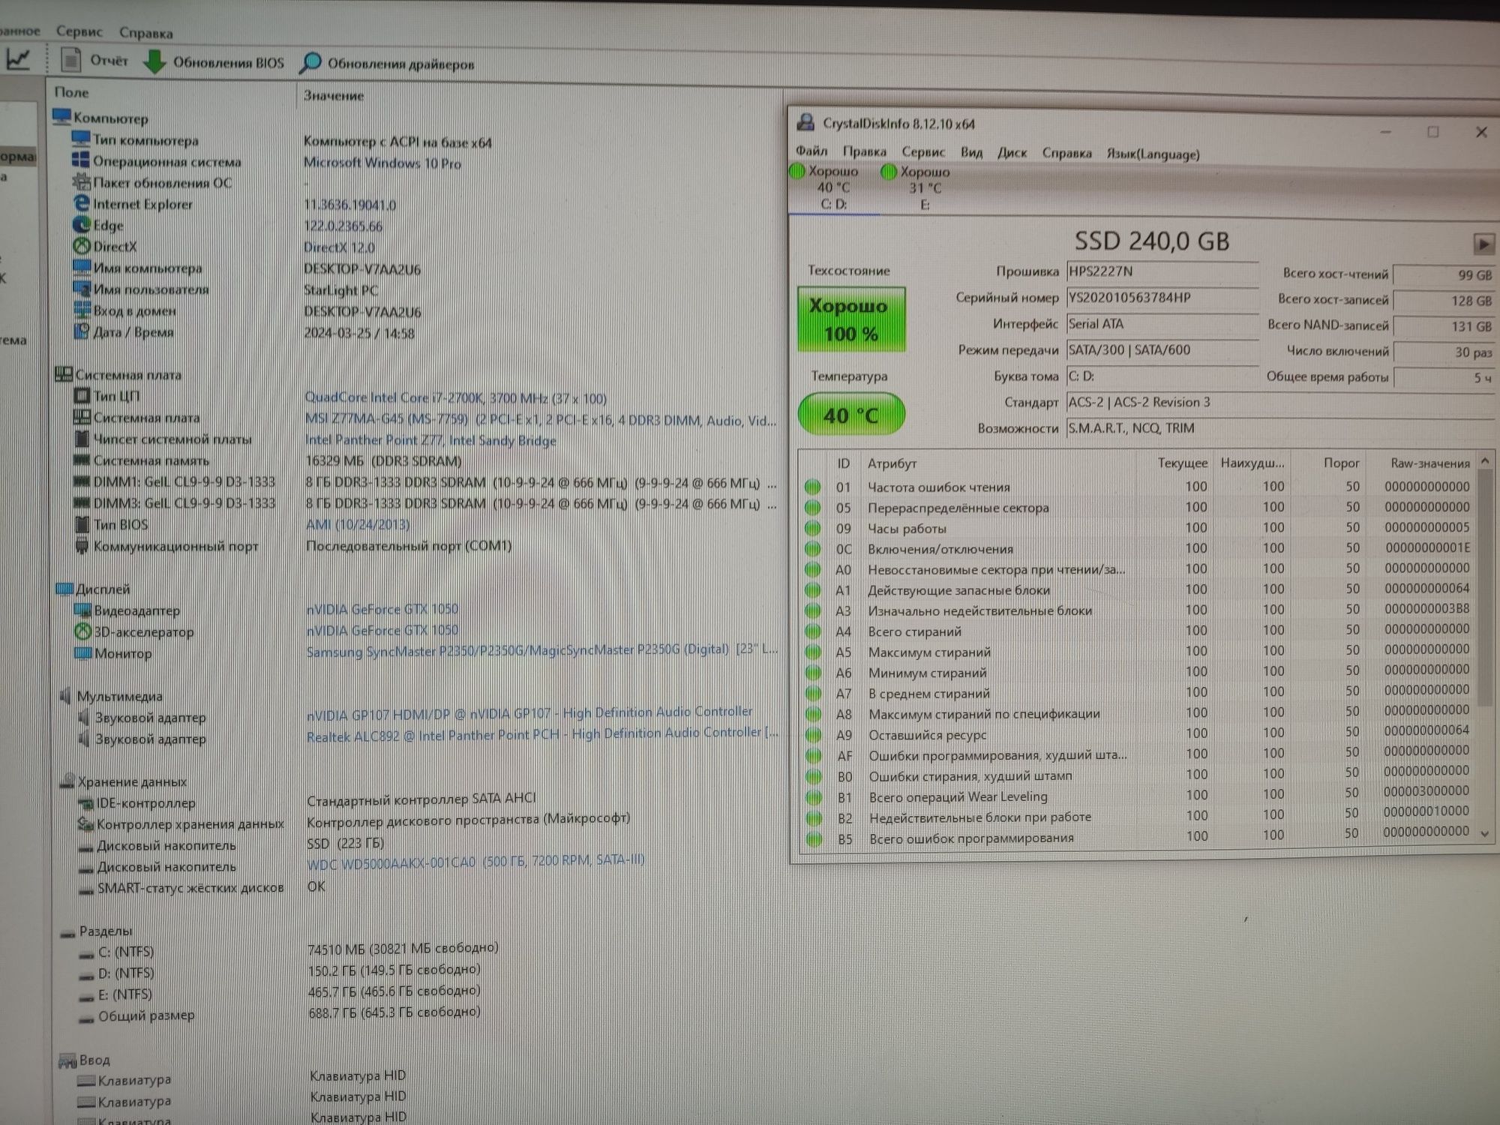Screen dimensions: 1500x1125
Task: Click the status dot for attribute 01
Action: [x=812, y=487]
